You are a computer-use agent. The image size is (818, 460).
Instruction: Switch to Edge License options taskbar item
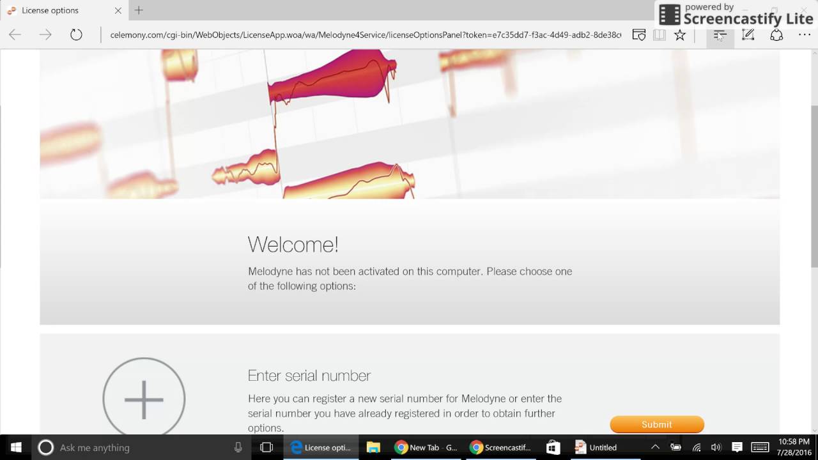click(321, 447)
